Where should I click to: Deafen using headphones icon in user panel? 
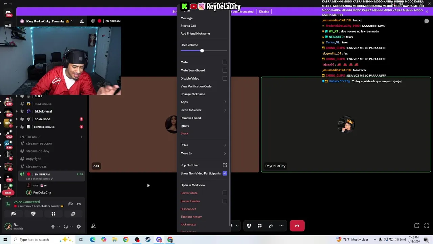tap(66, 227)
